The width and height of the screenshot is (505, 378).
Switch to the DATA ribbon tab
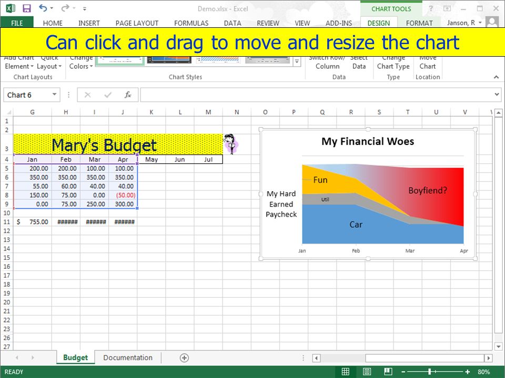pos(233,23)
